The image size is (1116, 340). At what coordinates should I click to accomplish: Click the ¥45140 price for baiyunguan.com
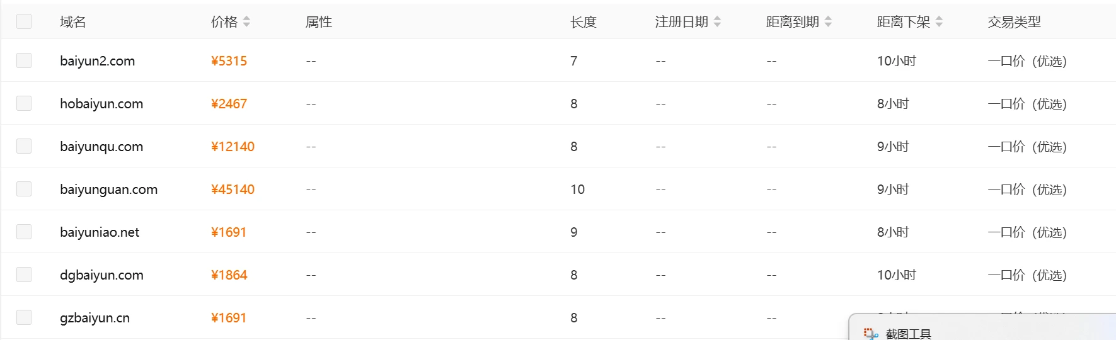[x=233, y=190]
